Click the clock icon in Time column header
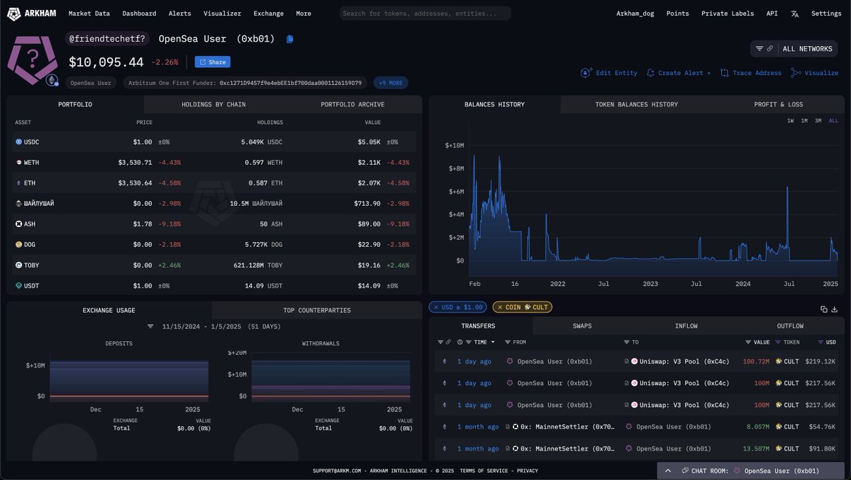Viewport: 851px width, 480px height. 460,342
